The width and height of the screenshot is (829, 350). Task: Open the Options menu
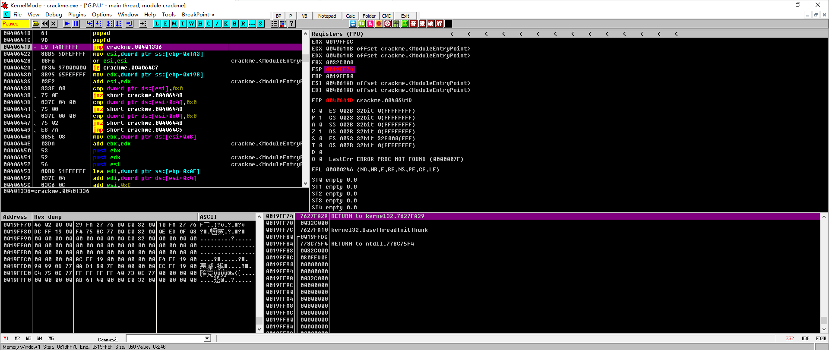pyautogui.click(x=102, y=15)
